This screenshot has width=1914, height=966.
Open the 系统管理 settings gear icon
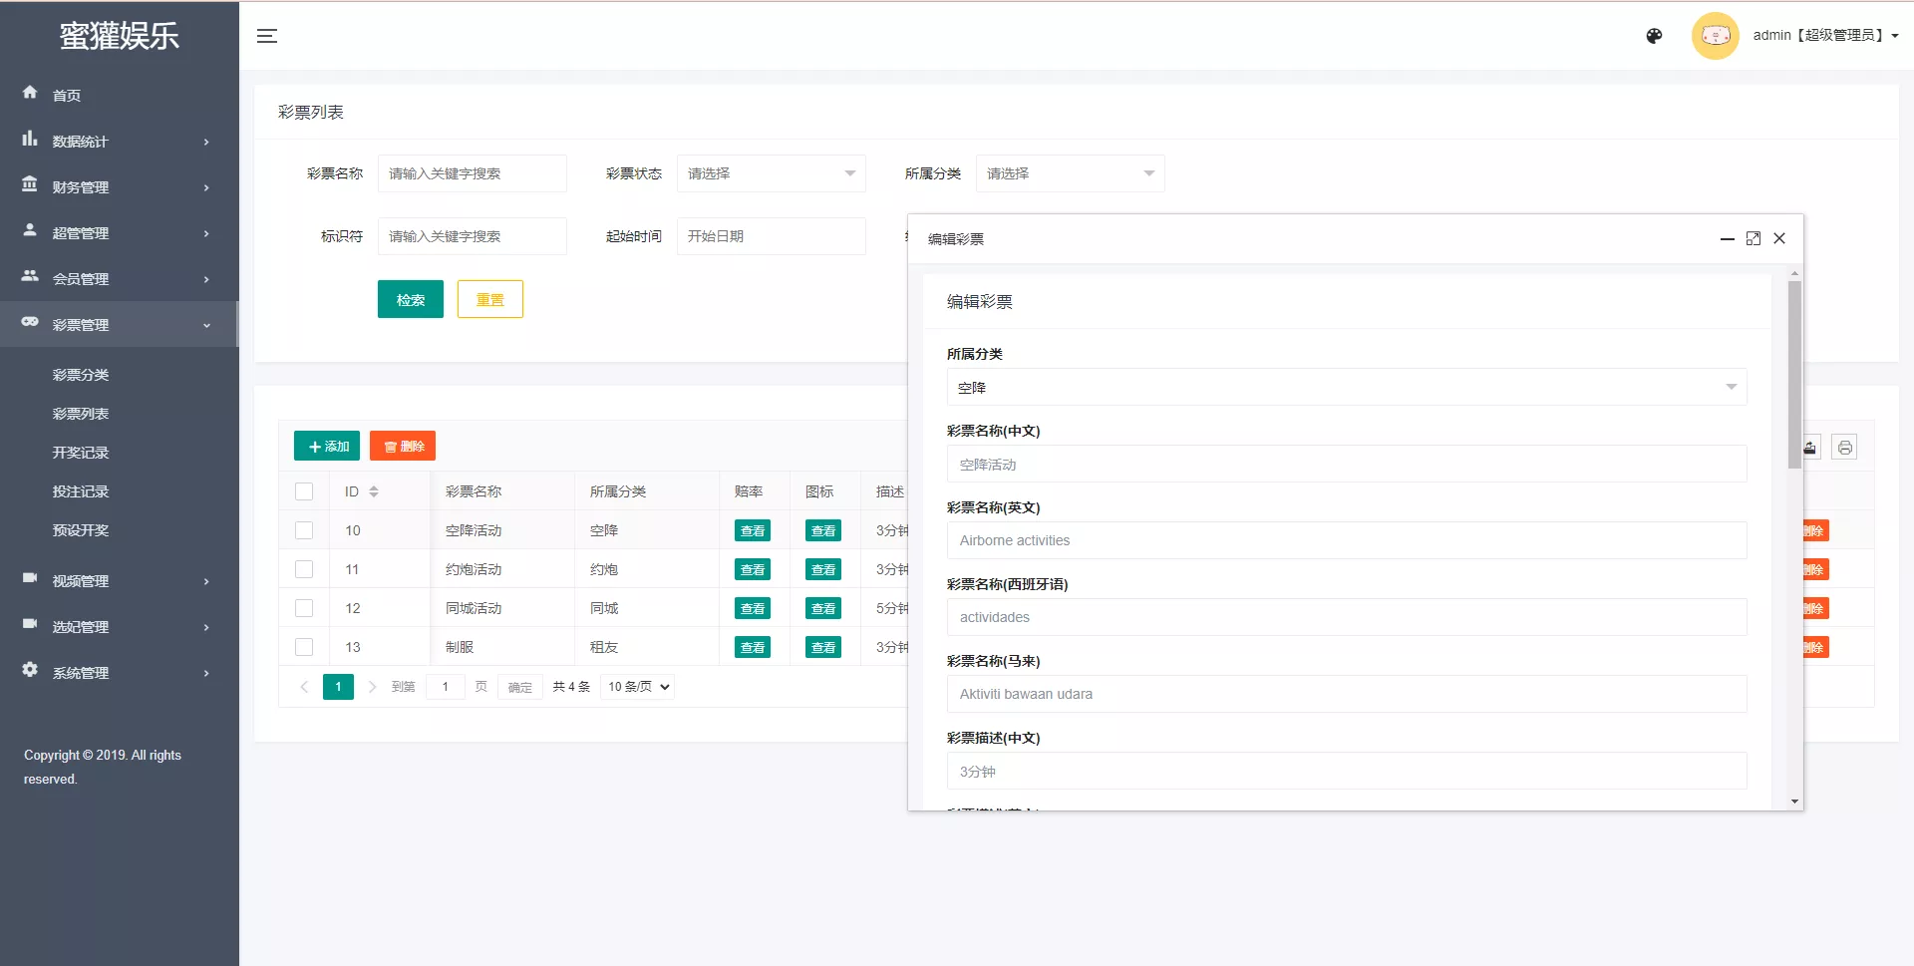pos(30,671)
